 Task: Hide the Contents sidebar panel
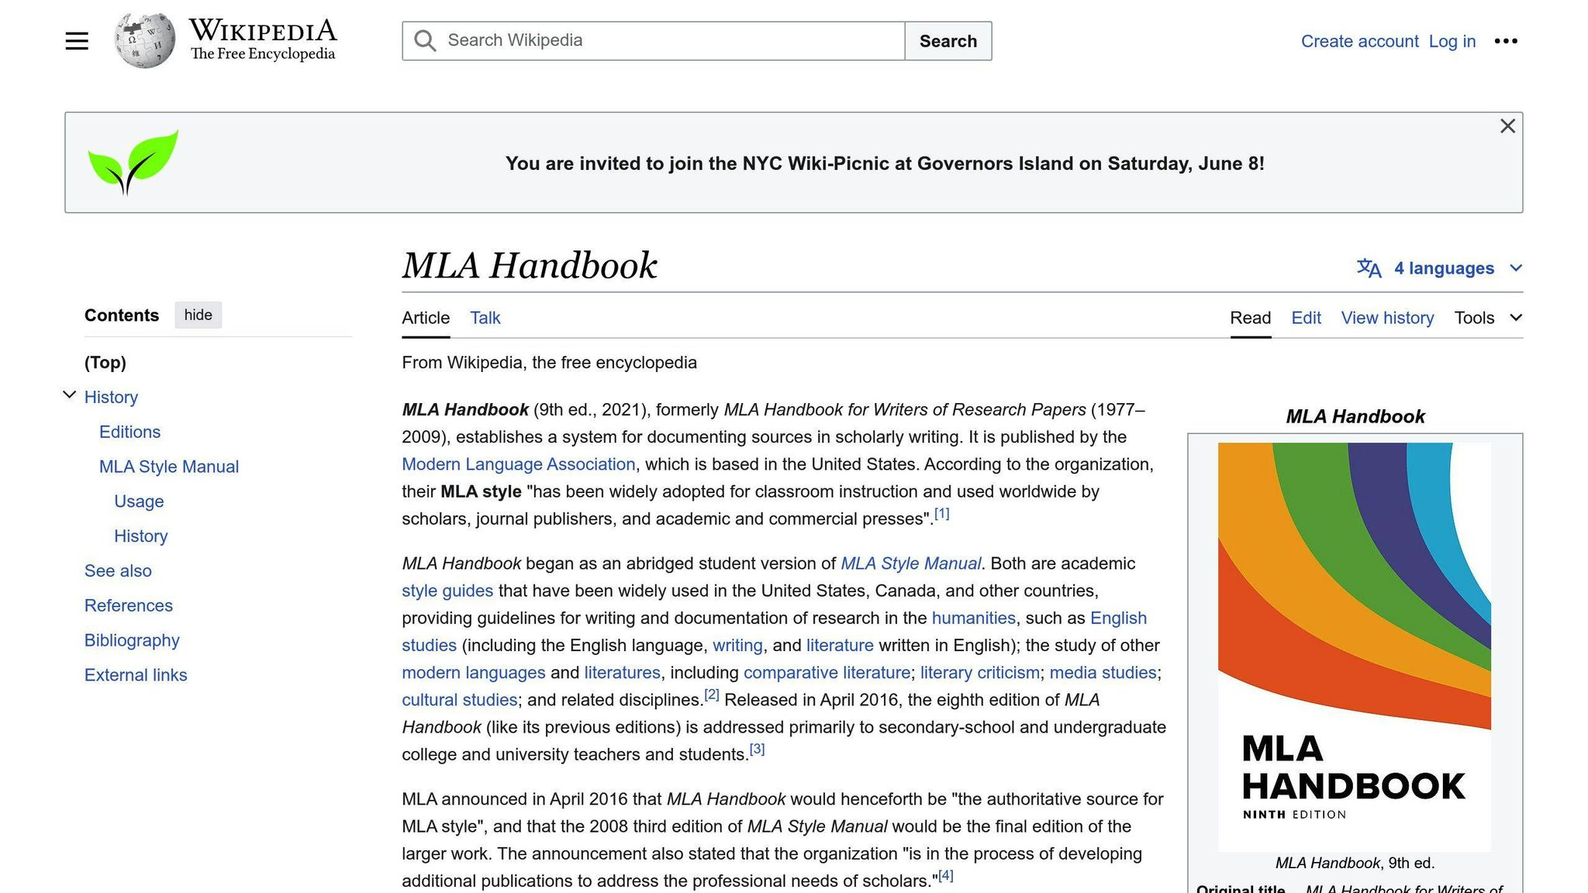point(198,315)
